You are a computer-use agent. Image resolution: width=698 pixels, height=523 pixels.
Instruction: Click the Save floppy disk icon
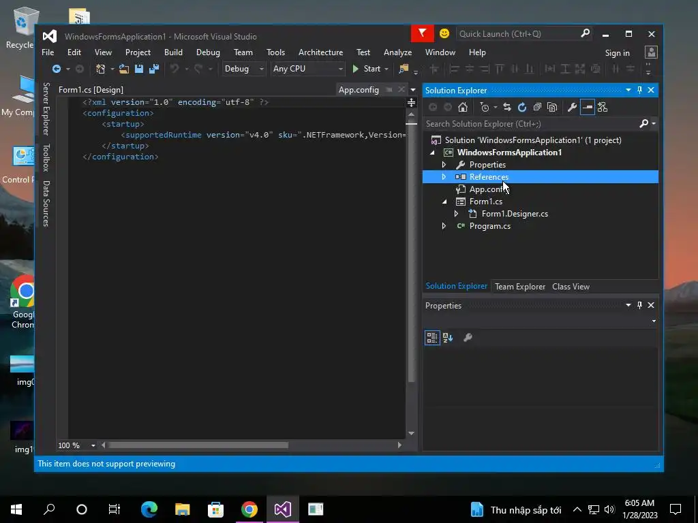coord(139,69)
